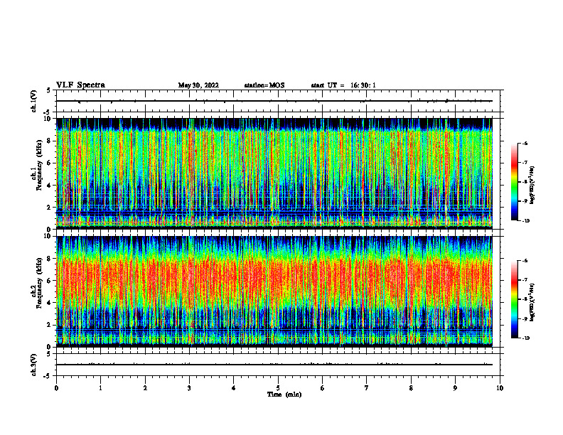Click the ch.2 spectrogram color scale bar

(515, 299)
